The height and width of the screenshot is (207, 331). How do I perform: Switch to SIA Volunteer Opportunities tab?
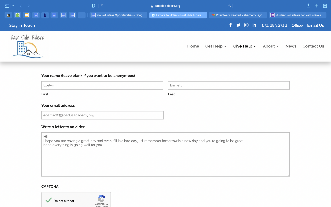click(x=118, y=15)
